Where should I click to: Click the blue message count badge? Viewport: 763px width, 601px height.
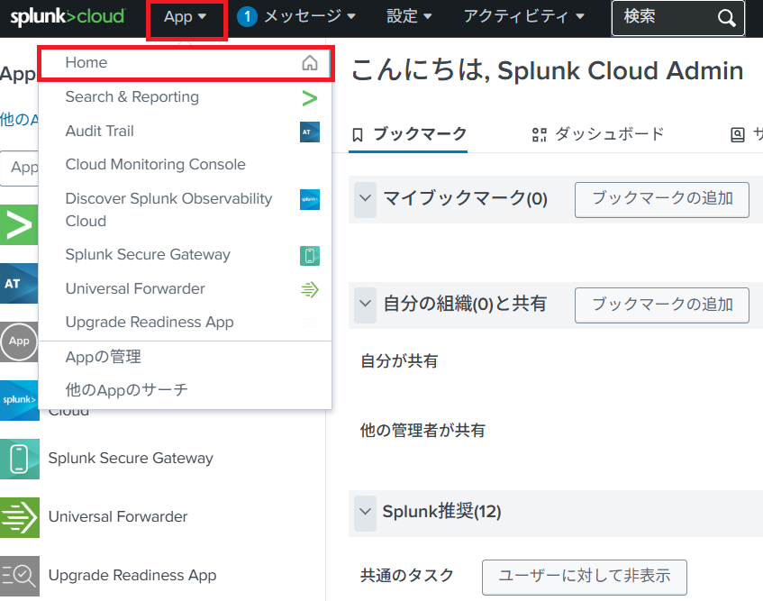coord(248,16)
